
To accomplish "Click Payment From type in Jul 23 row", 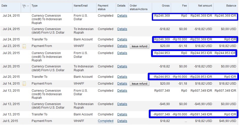I will tap(42, 46).
